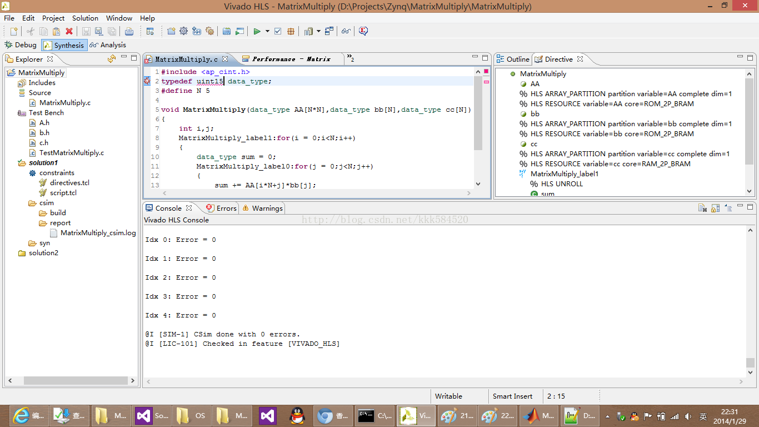
Task: Open the Project menu
Action: [x=53, y=18]
